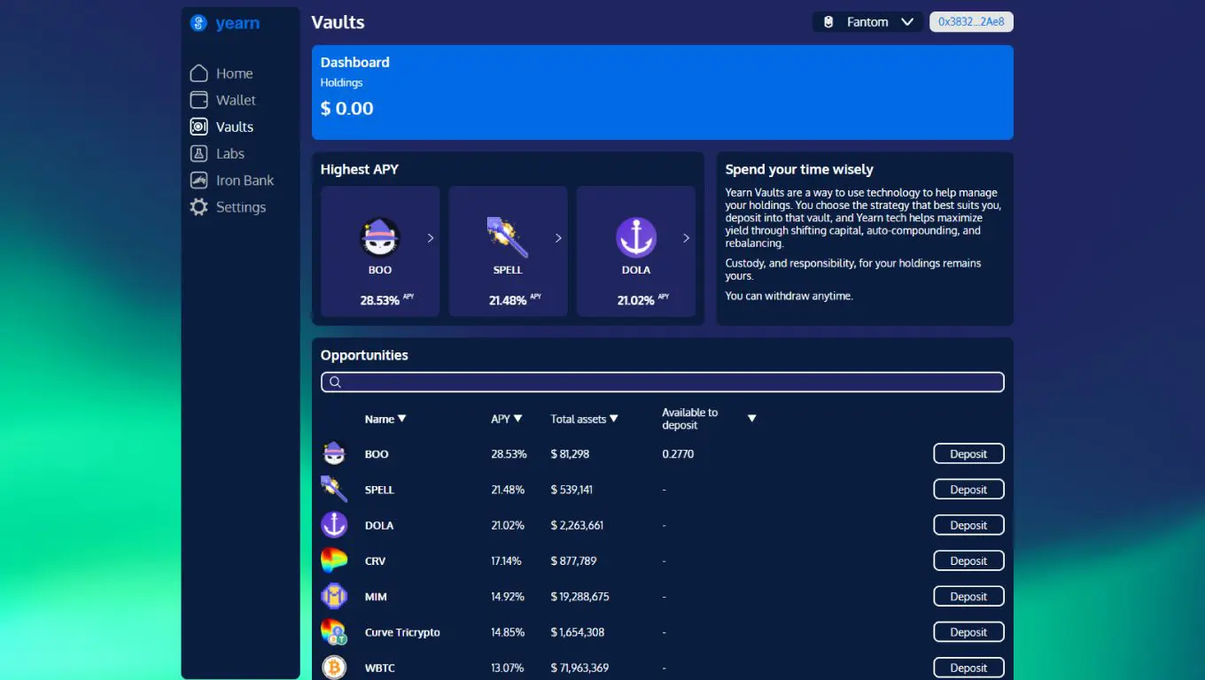1205x680 pixels.
Task: Click total assets $ 2,263,661
Action: coord(577,525)
